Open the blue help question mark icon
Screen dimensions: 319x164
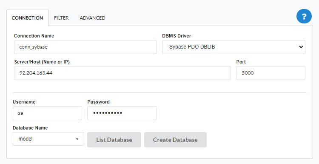304,16
